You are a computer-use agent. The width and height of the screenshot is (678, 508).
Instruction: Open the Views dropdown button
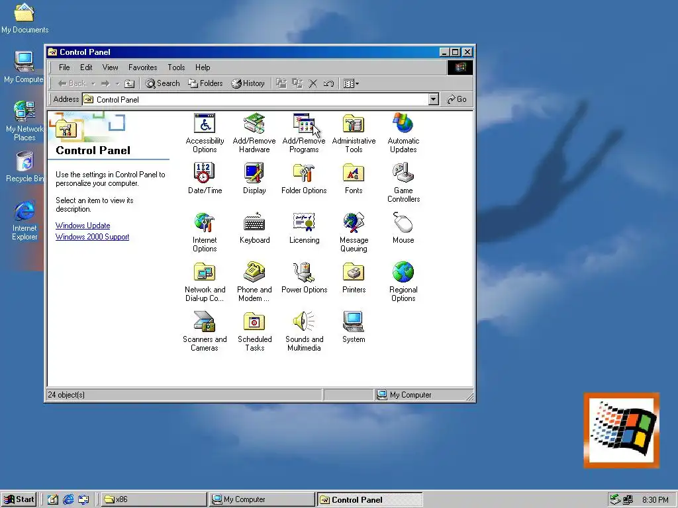pos(351,83)
